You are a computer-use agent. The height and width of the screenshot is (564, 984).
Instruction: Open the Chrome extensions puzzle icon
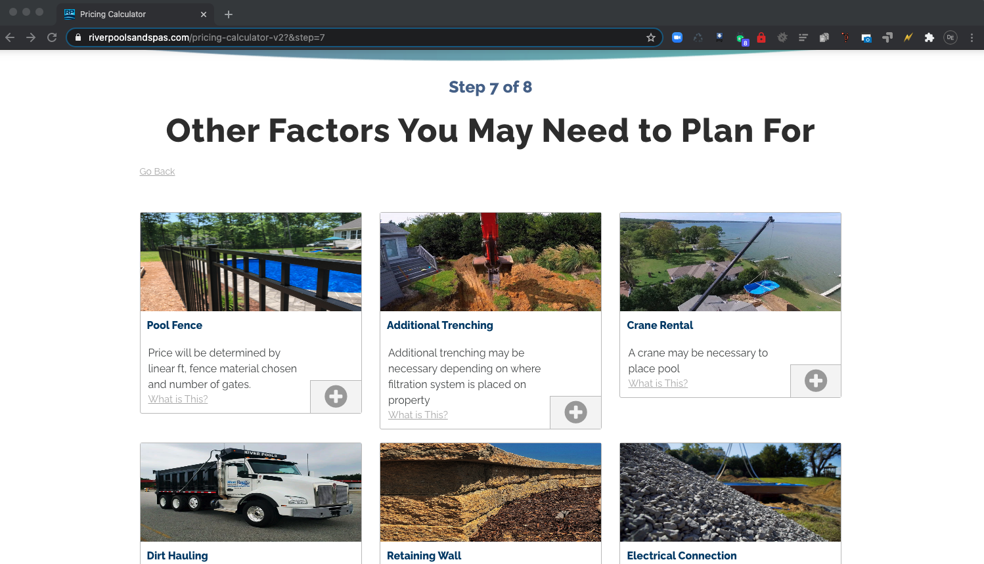tap(929, 37)
